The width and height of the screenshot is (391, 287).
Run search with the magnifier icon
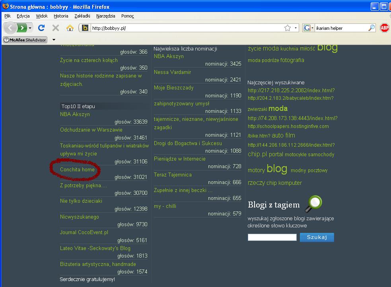point(371,28)
